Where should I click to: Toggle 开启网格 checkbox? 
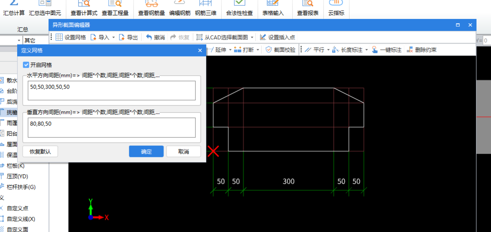coord(26,65)
